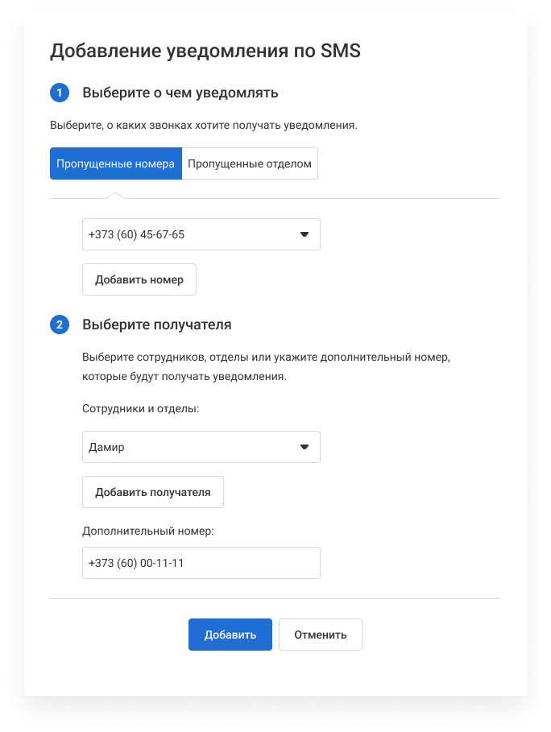Click the Выберите о чем уведомлять heading
Image resolution: width=551 pixels, height=732 pixels.
pos(180,93)
